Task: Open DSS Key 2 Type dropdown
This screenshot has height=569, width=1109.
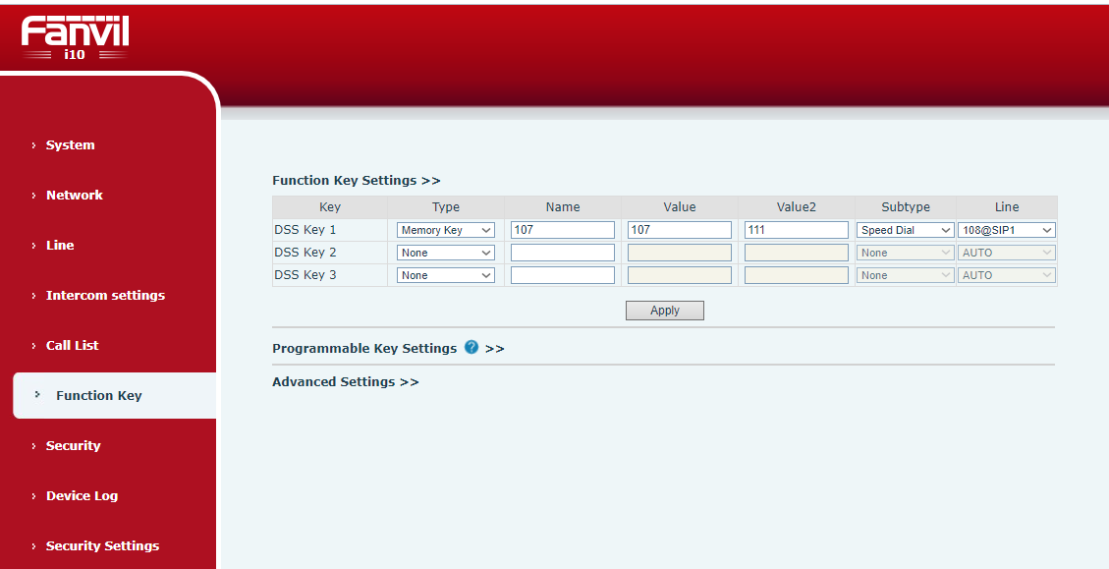Action: coord(446,253)
